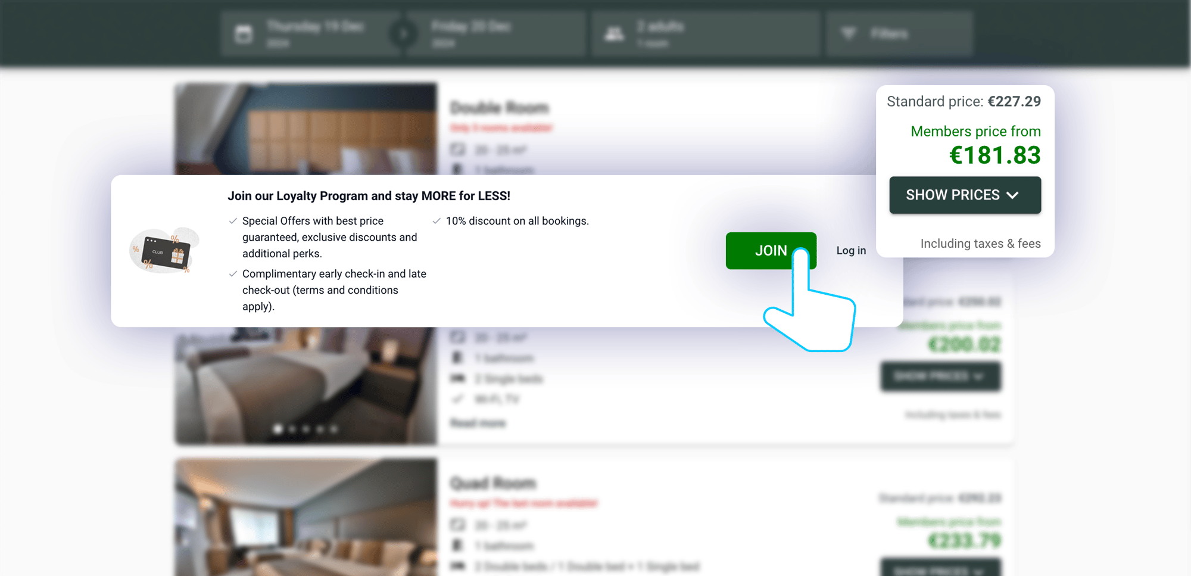Screen dimensions: 1191x576
Task: Expand SHOW PRICES for the Quad Room
Action: (x=940, y=569)
